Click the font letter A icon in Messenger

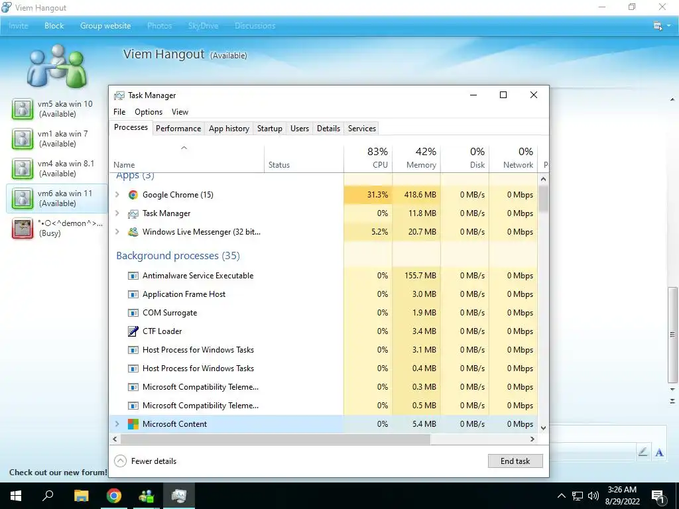tap(660, 453)
